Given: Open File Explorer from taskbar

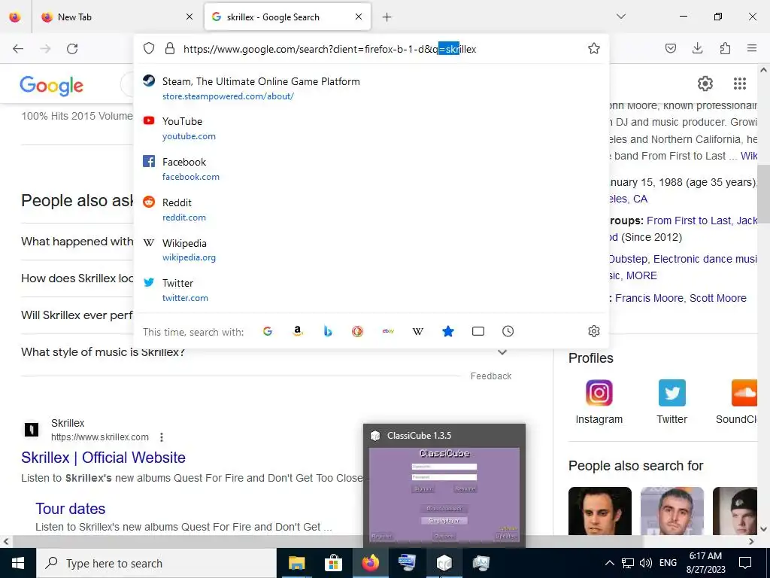Looking at the screenshot, I should point(296,563).
